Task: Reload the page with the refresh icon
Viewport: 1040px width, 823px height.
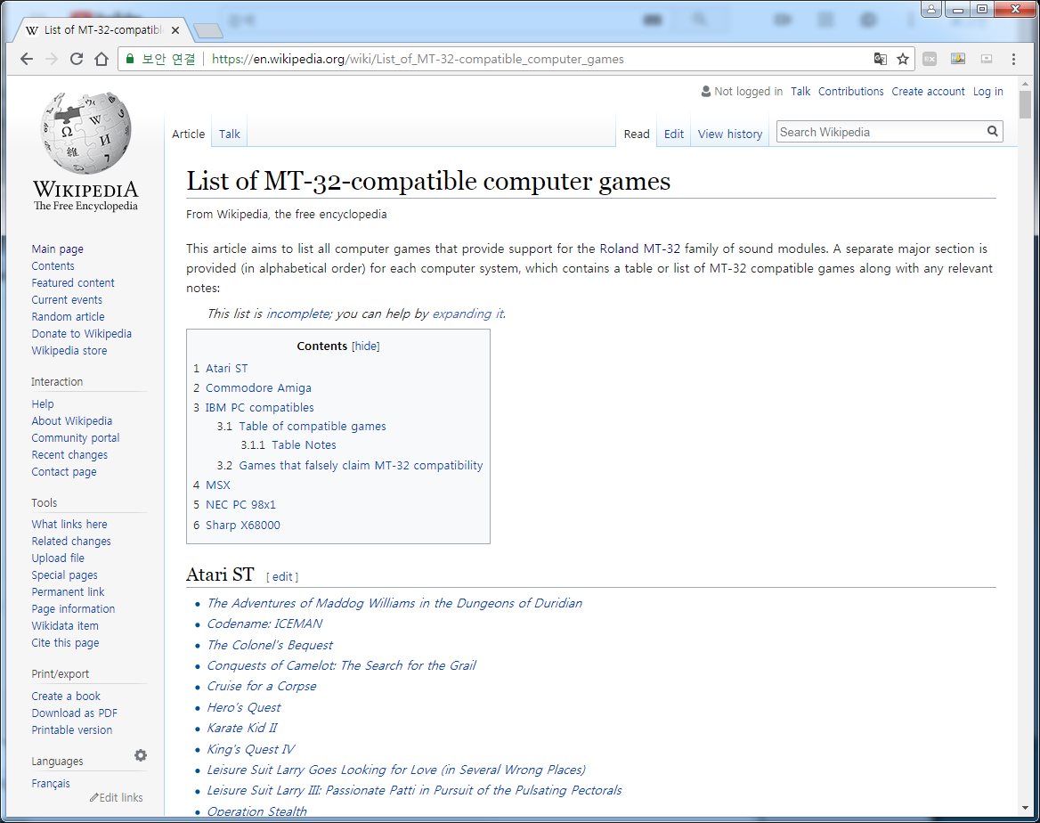Action: [x=77, y=59]
